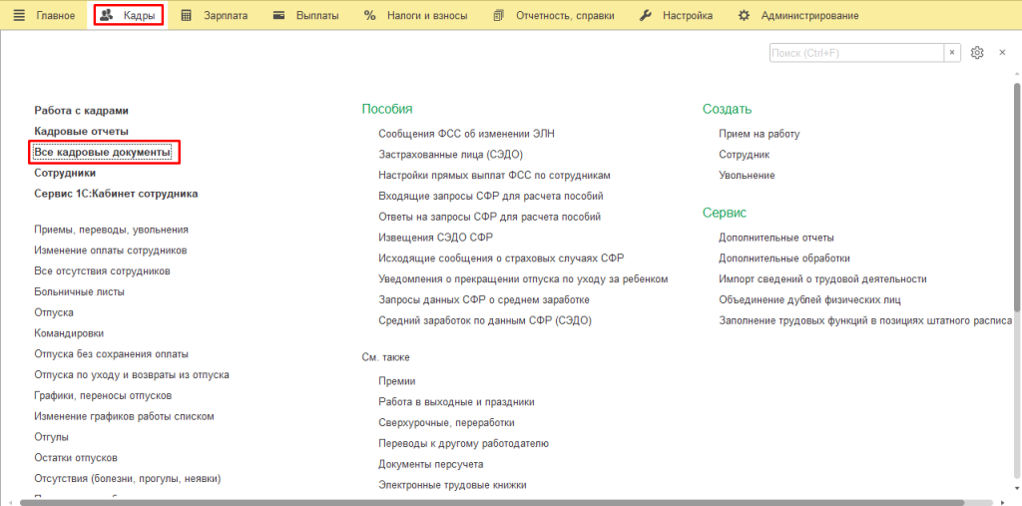Open Все отсутствия сотрудников
The image size is (1022, 506).
(x=103, y=270)
